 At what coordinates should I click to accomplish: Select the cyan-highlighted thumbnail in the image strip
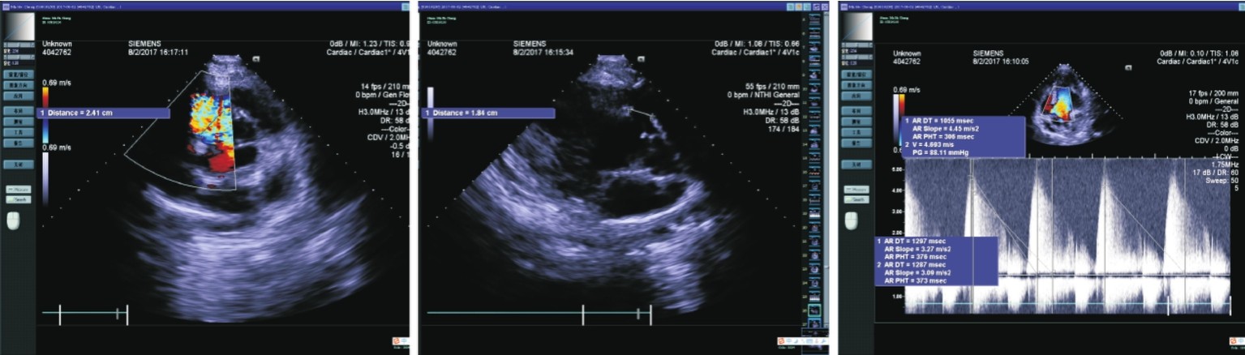point(816,310)
